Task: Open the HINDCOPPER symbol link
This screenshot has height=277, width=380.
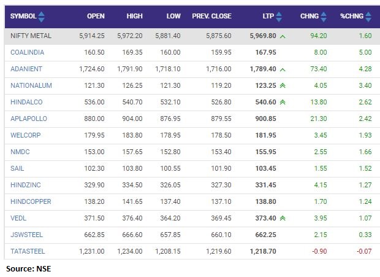Action: point(31,201)
